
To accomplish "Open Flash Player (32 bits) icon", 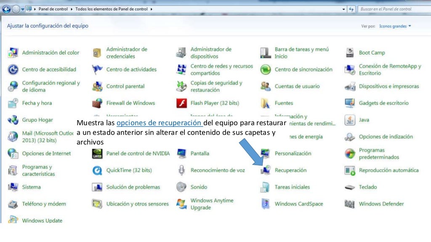I will [181, 103].
